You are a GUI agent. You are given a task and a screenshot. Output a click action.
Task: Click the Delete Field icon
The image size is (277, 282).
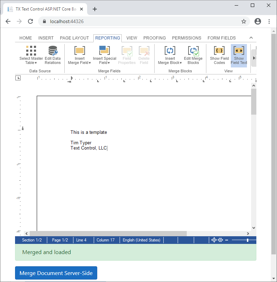tap(144, 55)
